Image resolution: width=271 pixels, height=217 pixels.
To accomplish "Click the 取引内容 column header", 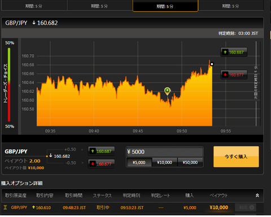I will tap(45, 196).
